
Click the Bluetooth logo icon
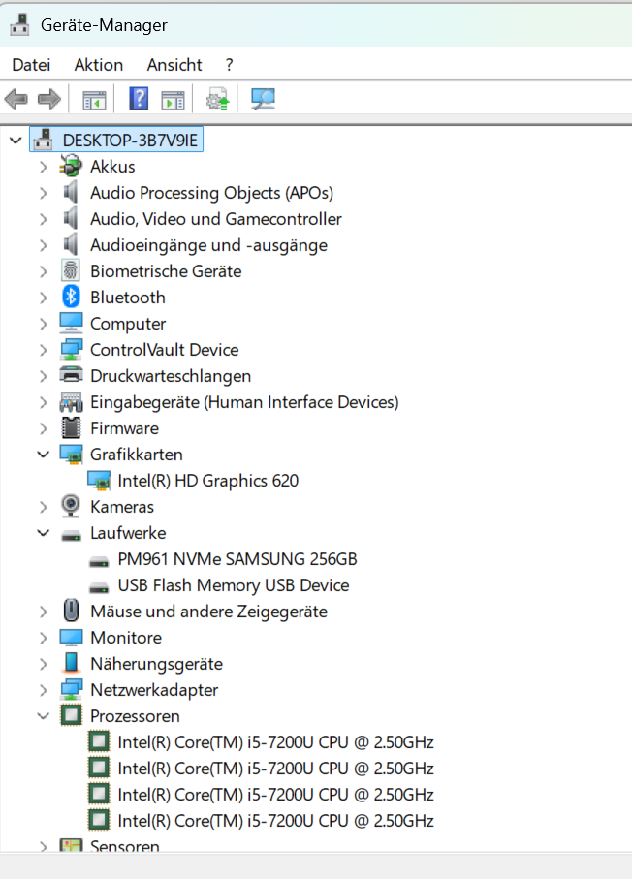tap(71, 297)
